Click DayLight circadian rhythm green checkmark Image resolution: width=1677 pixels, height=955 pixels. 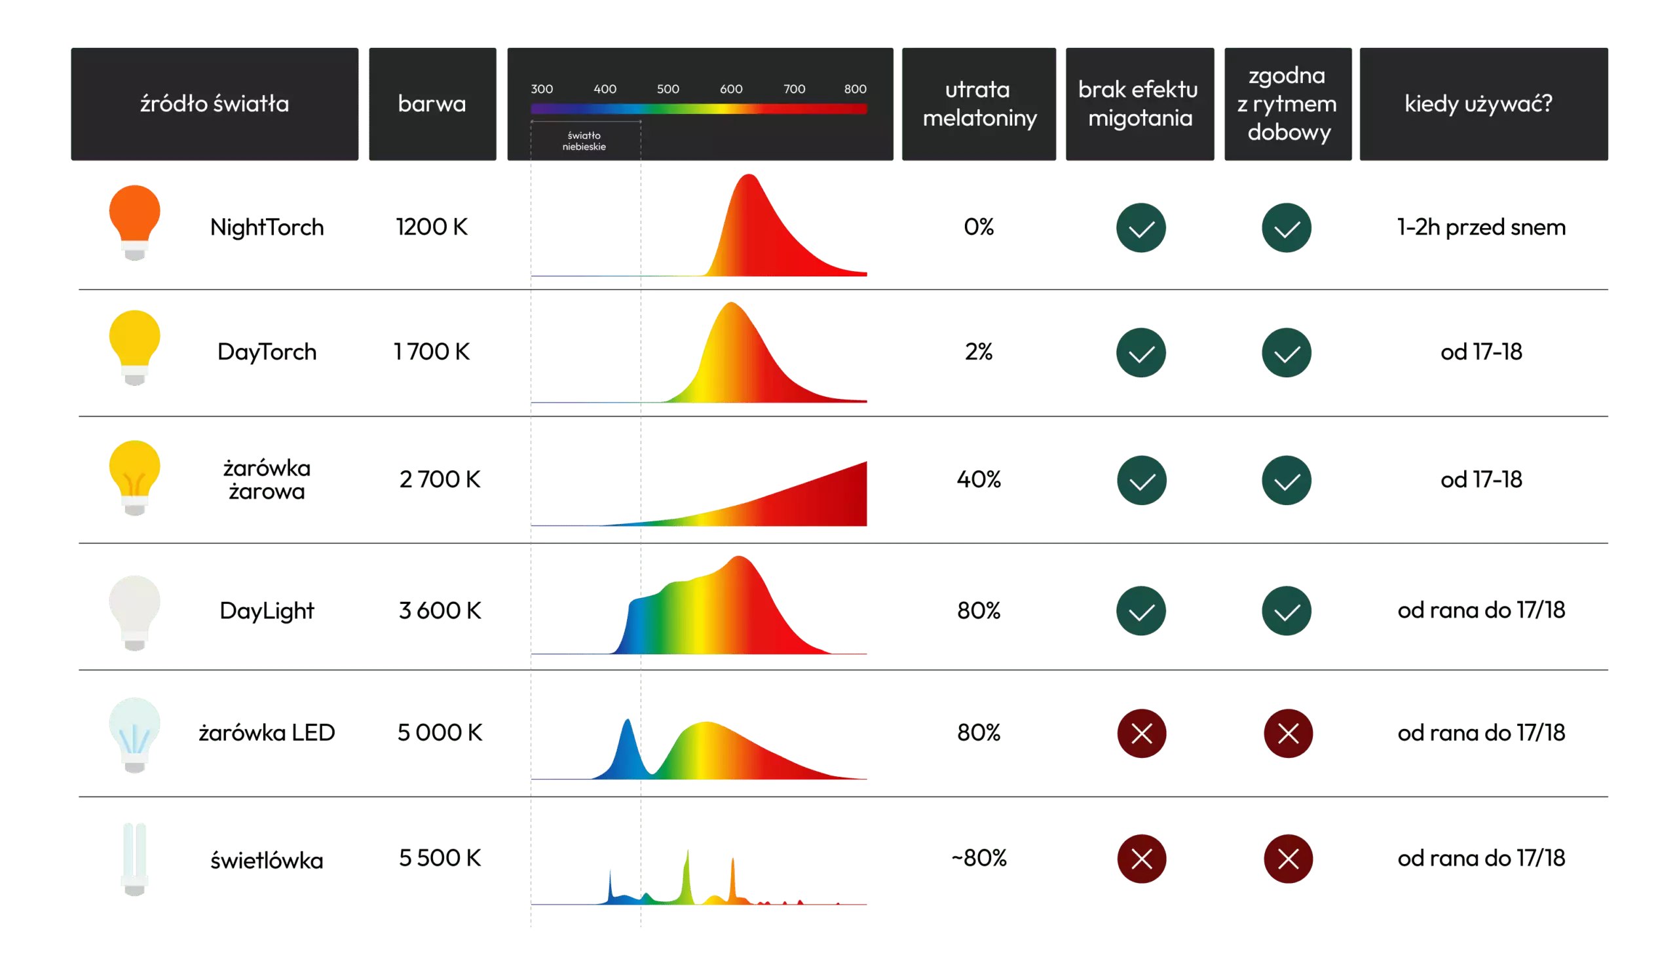[x=1286, y=610]
